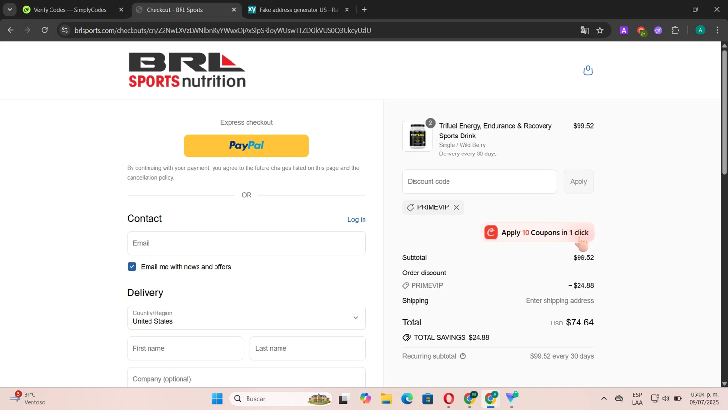
Task: Focus the Discount code field
Action: point(480,182)
